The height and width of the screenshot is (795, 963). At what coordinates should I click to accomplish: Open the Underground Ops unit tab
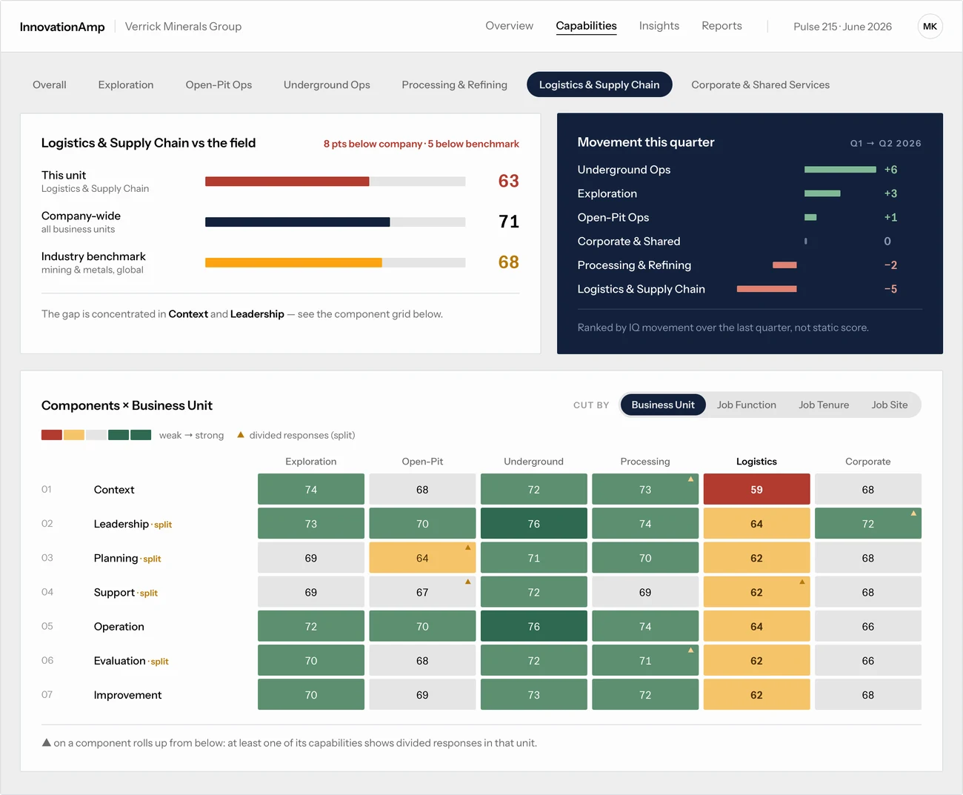[327, 84]
